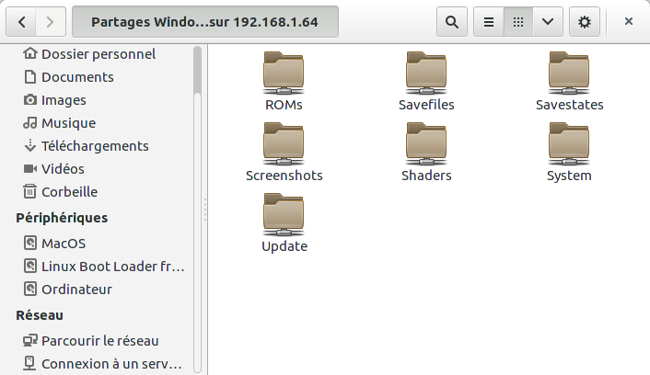The width and height of the screenshot is (650, 375).
Task: Select the Savestates shared folder
Action: click(x=569, y=74)
